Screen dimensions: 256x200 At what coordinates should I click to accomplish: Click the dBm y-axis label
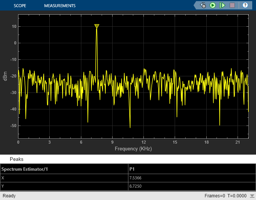click(5, 76)
